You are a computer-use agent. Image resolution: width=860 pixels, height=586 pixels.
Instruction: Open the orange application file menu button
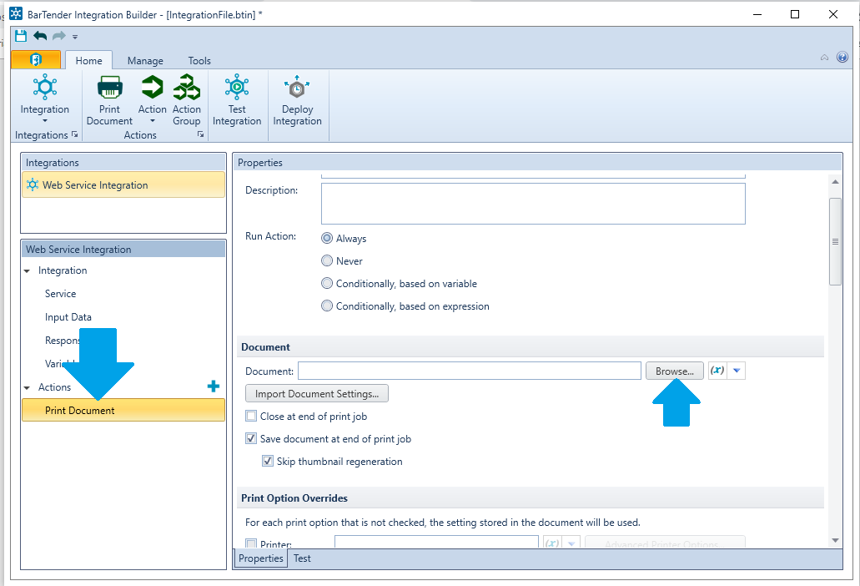36,59
